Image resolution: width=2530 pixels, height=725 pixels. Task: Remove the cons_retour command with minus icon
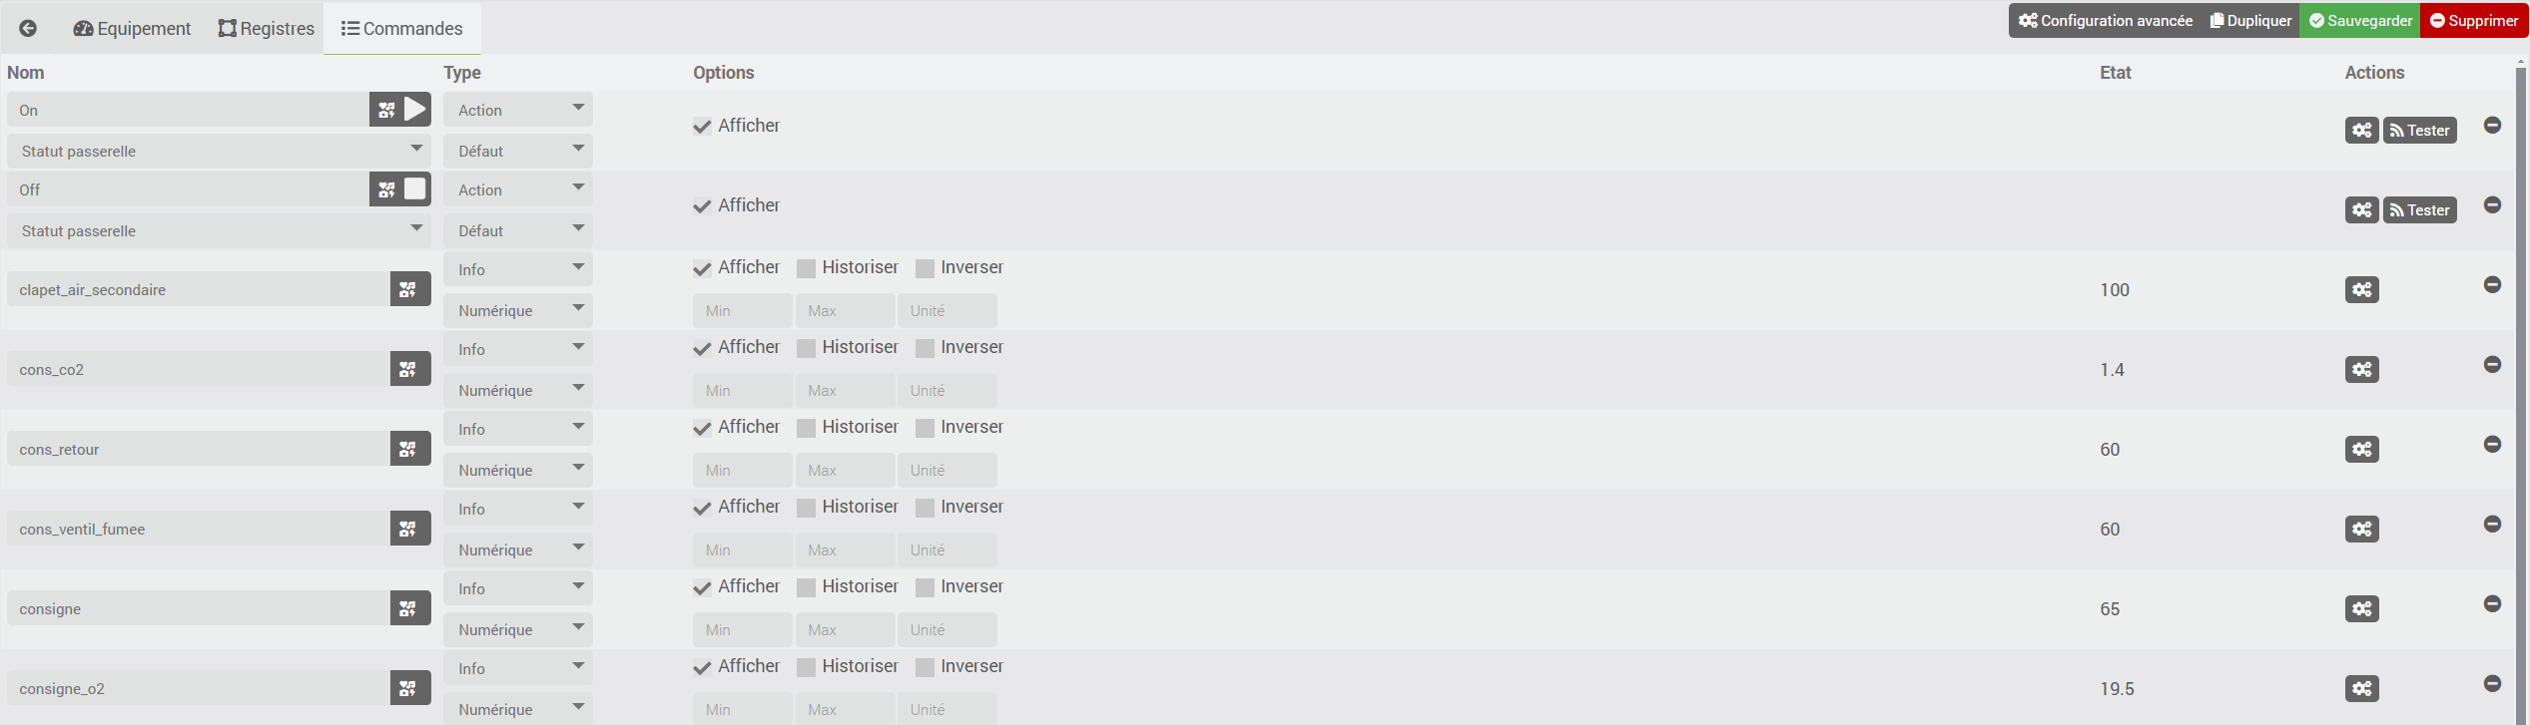pyautogui.click(x=2492, y=444)
